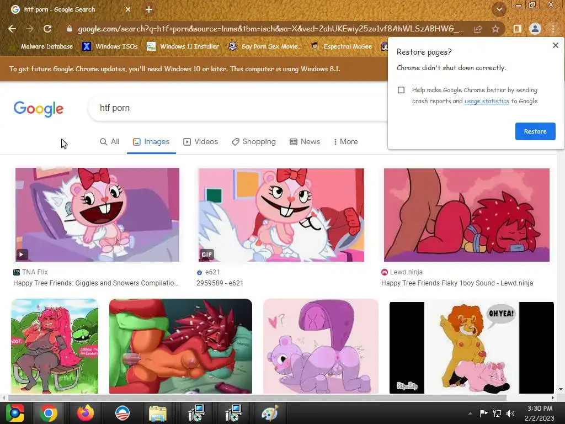Open the Chrome three-dot menu
565x424 pixels.
[553, 29]
